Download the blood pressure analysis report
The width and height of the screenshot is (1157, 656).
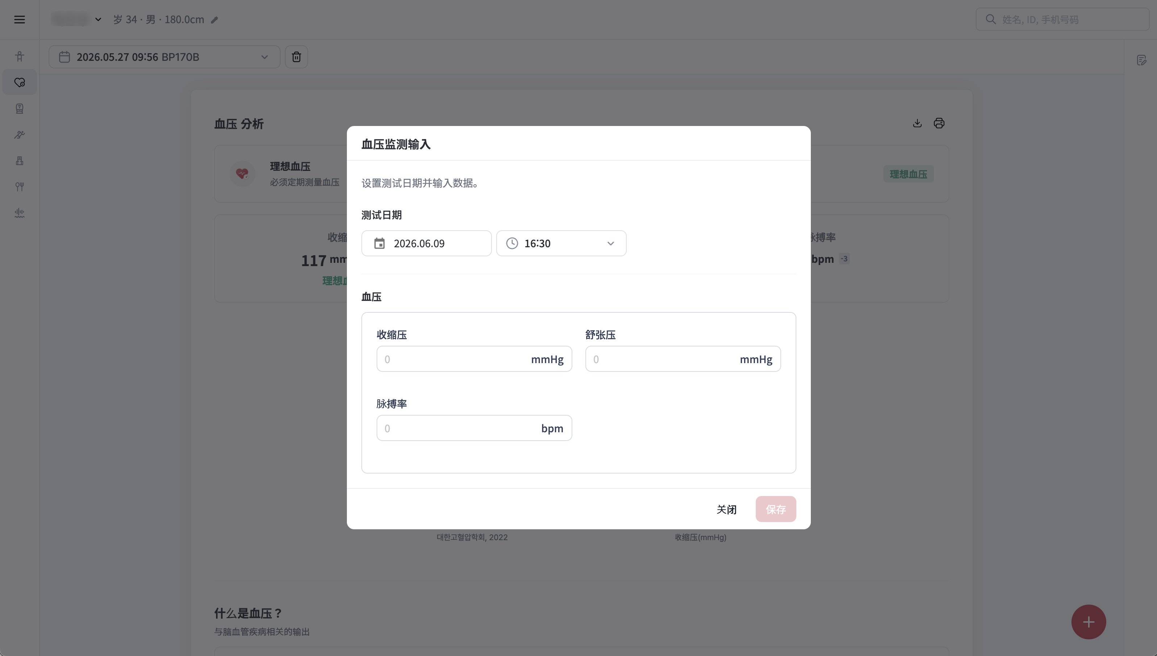(917, 123)
